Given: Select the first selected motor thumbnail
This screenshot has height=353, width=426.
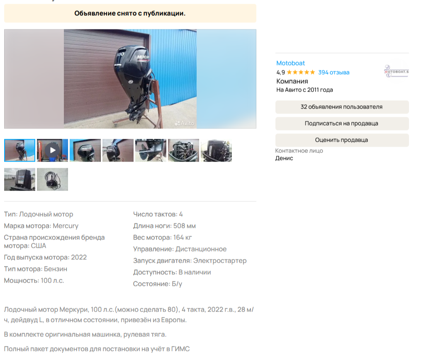Looking at the screenshot, I should point(19,150).
